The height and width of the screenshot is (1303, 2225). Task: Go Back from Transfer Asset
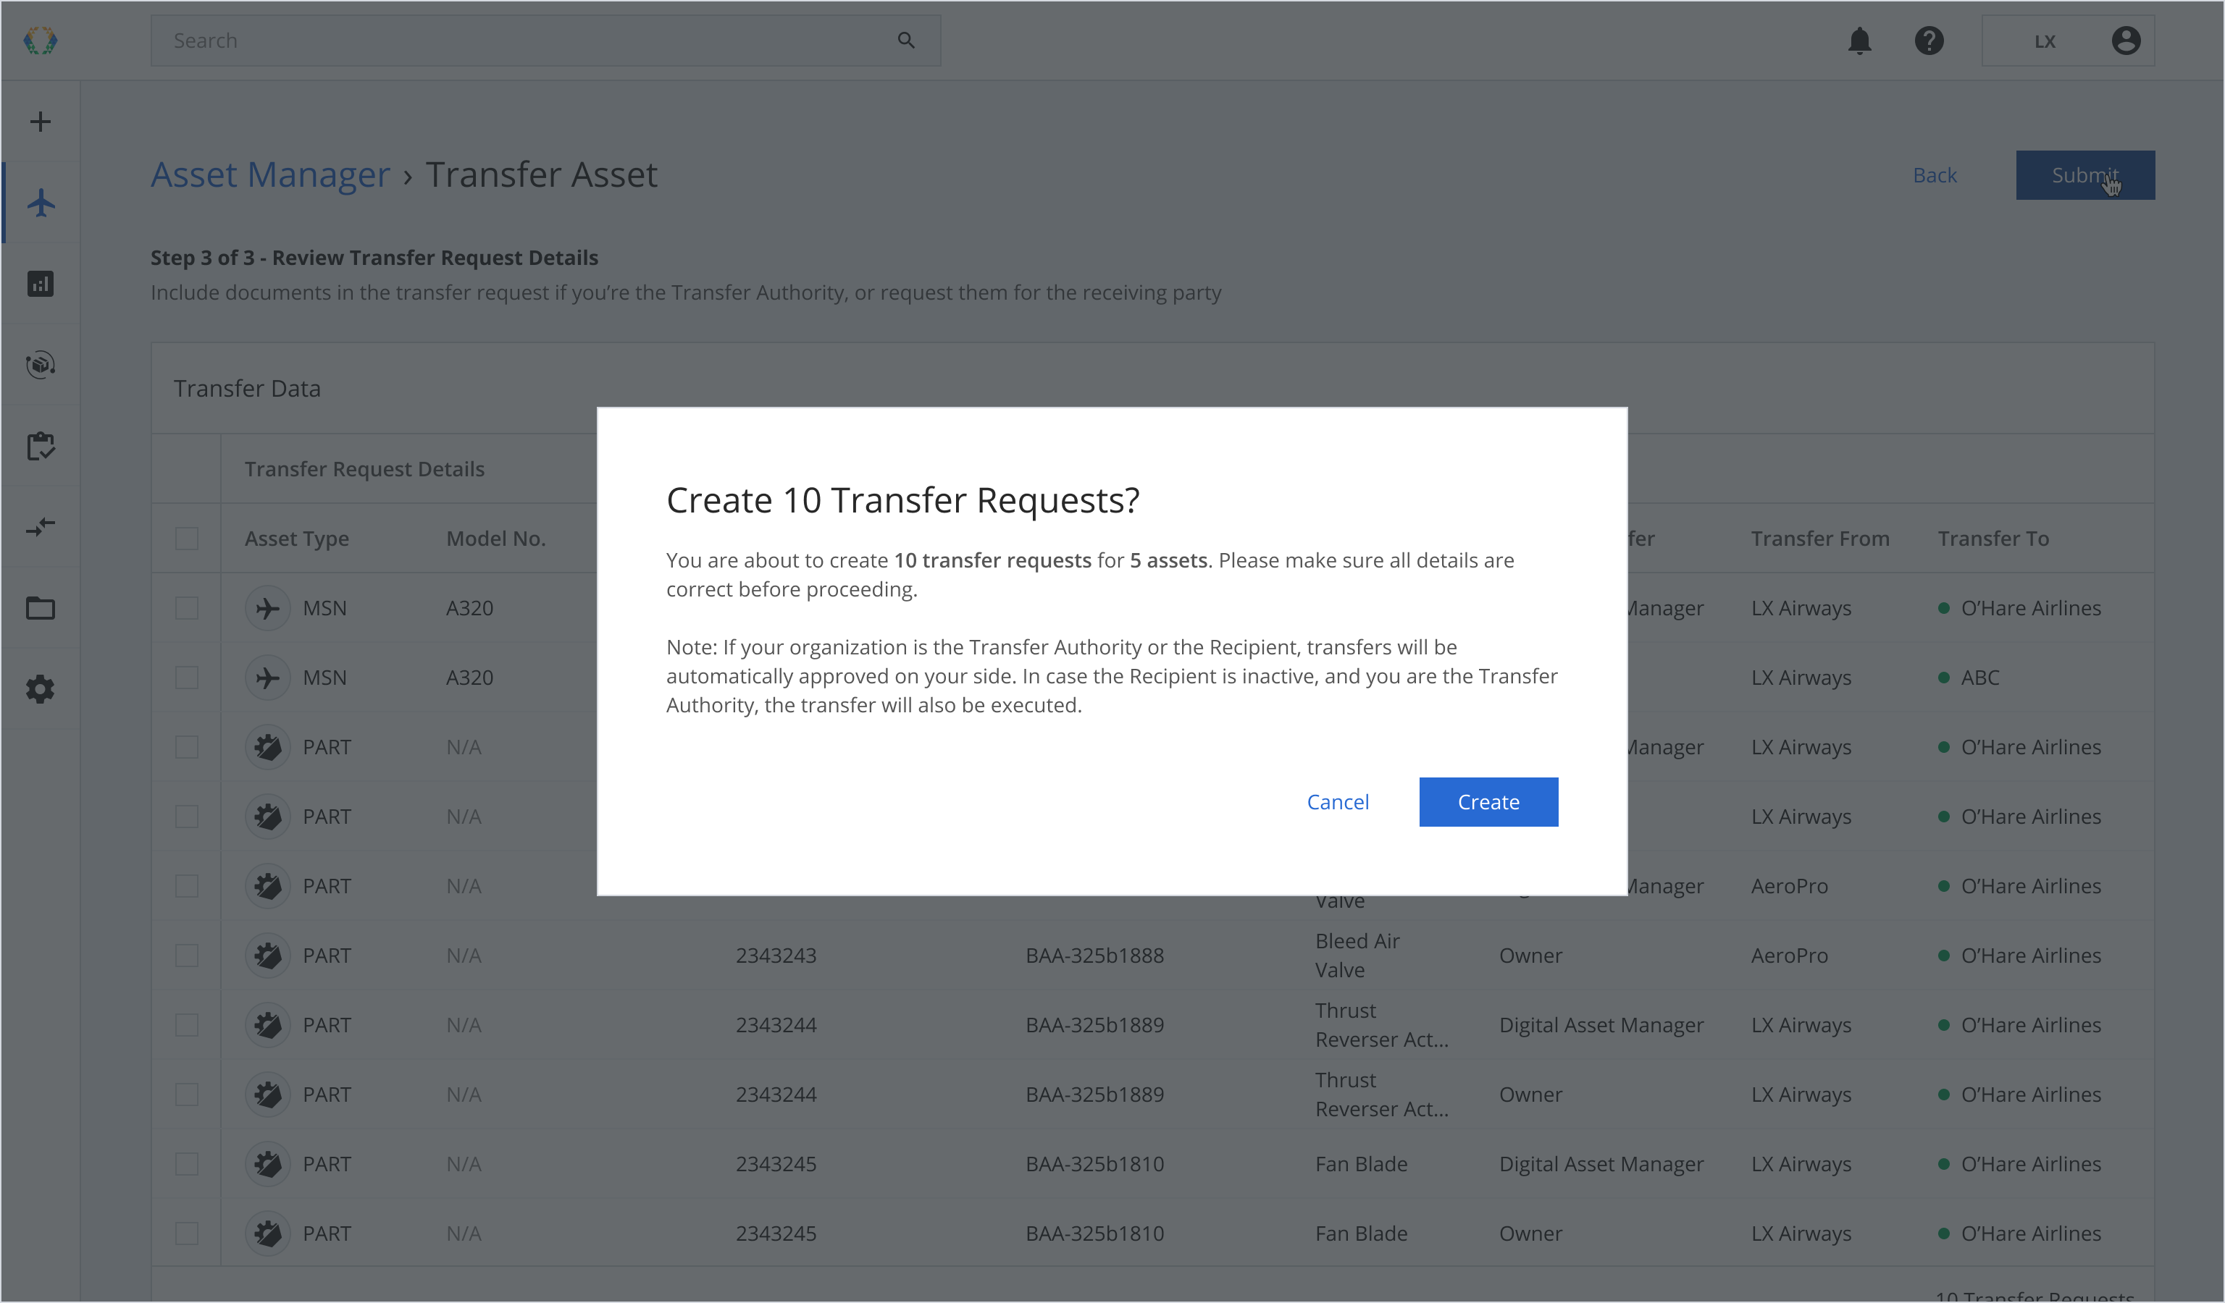pos(1934,174)
